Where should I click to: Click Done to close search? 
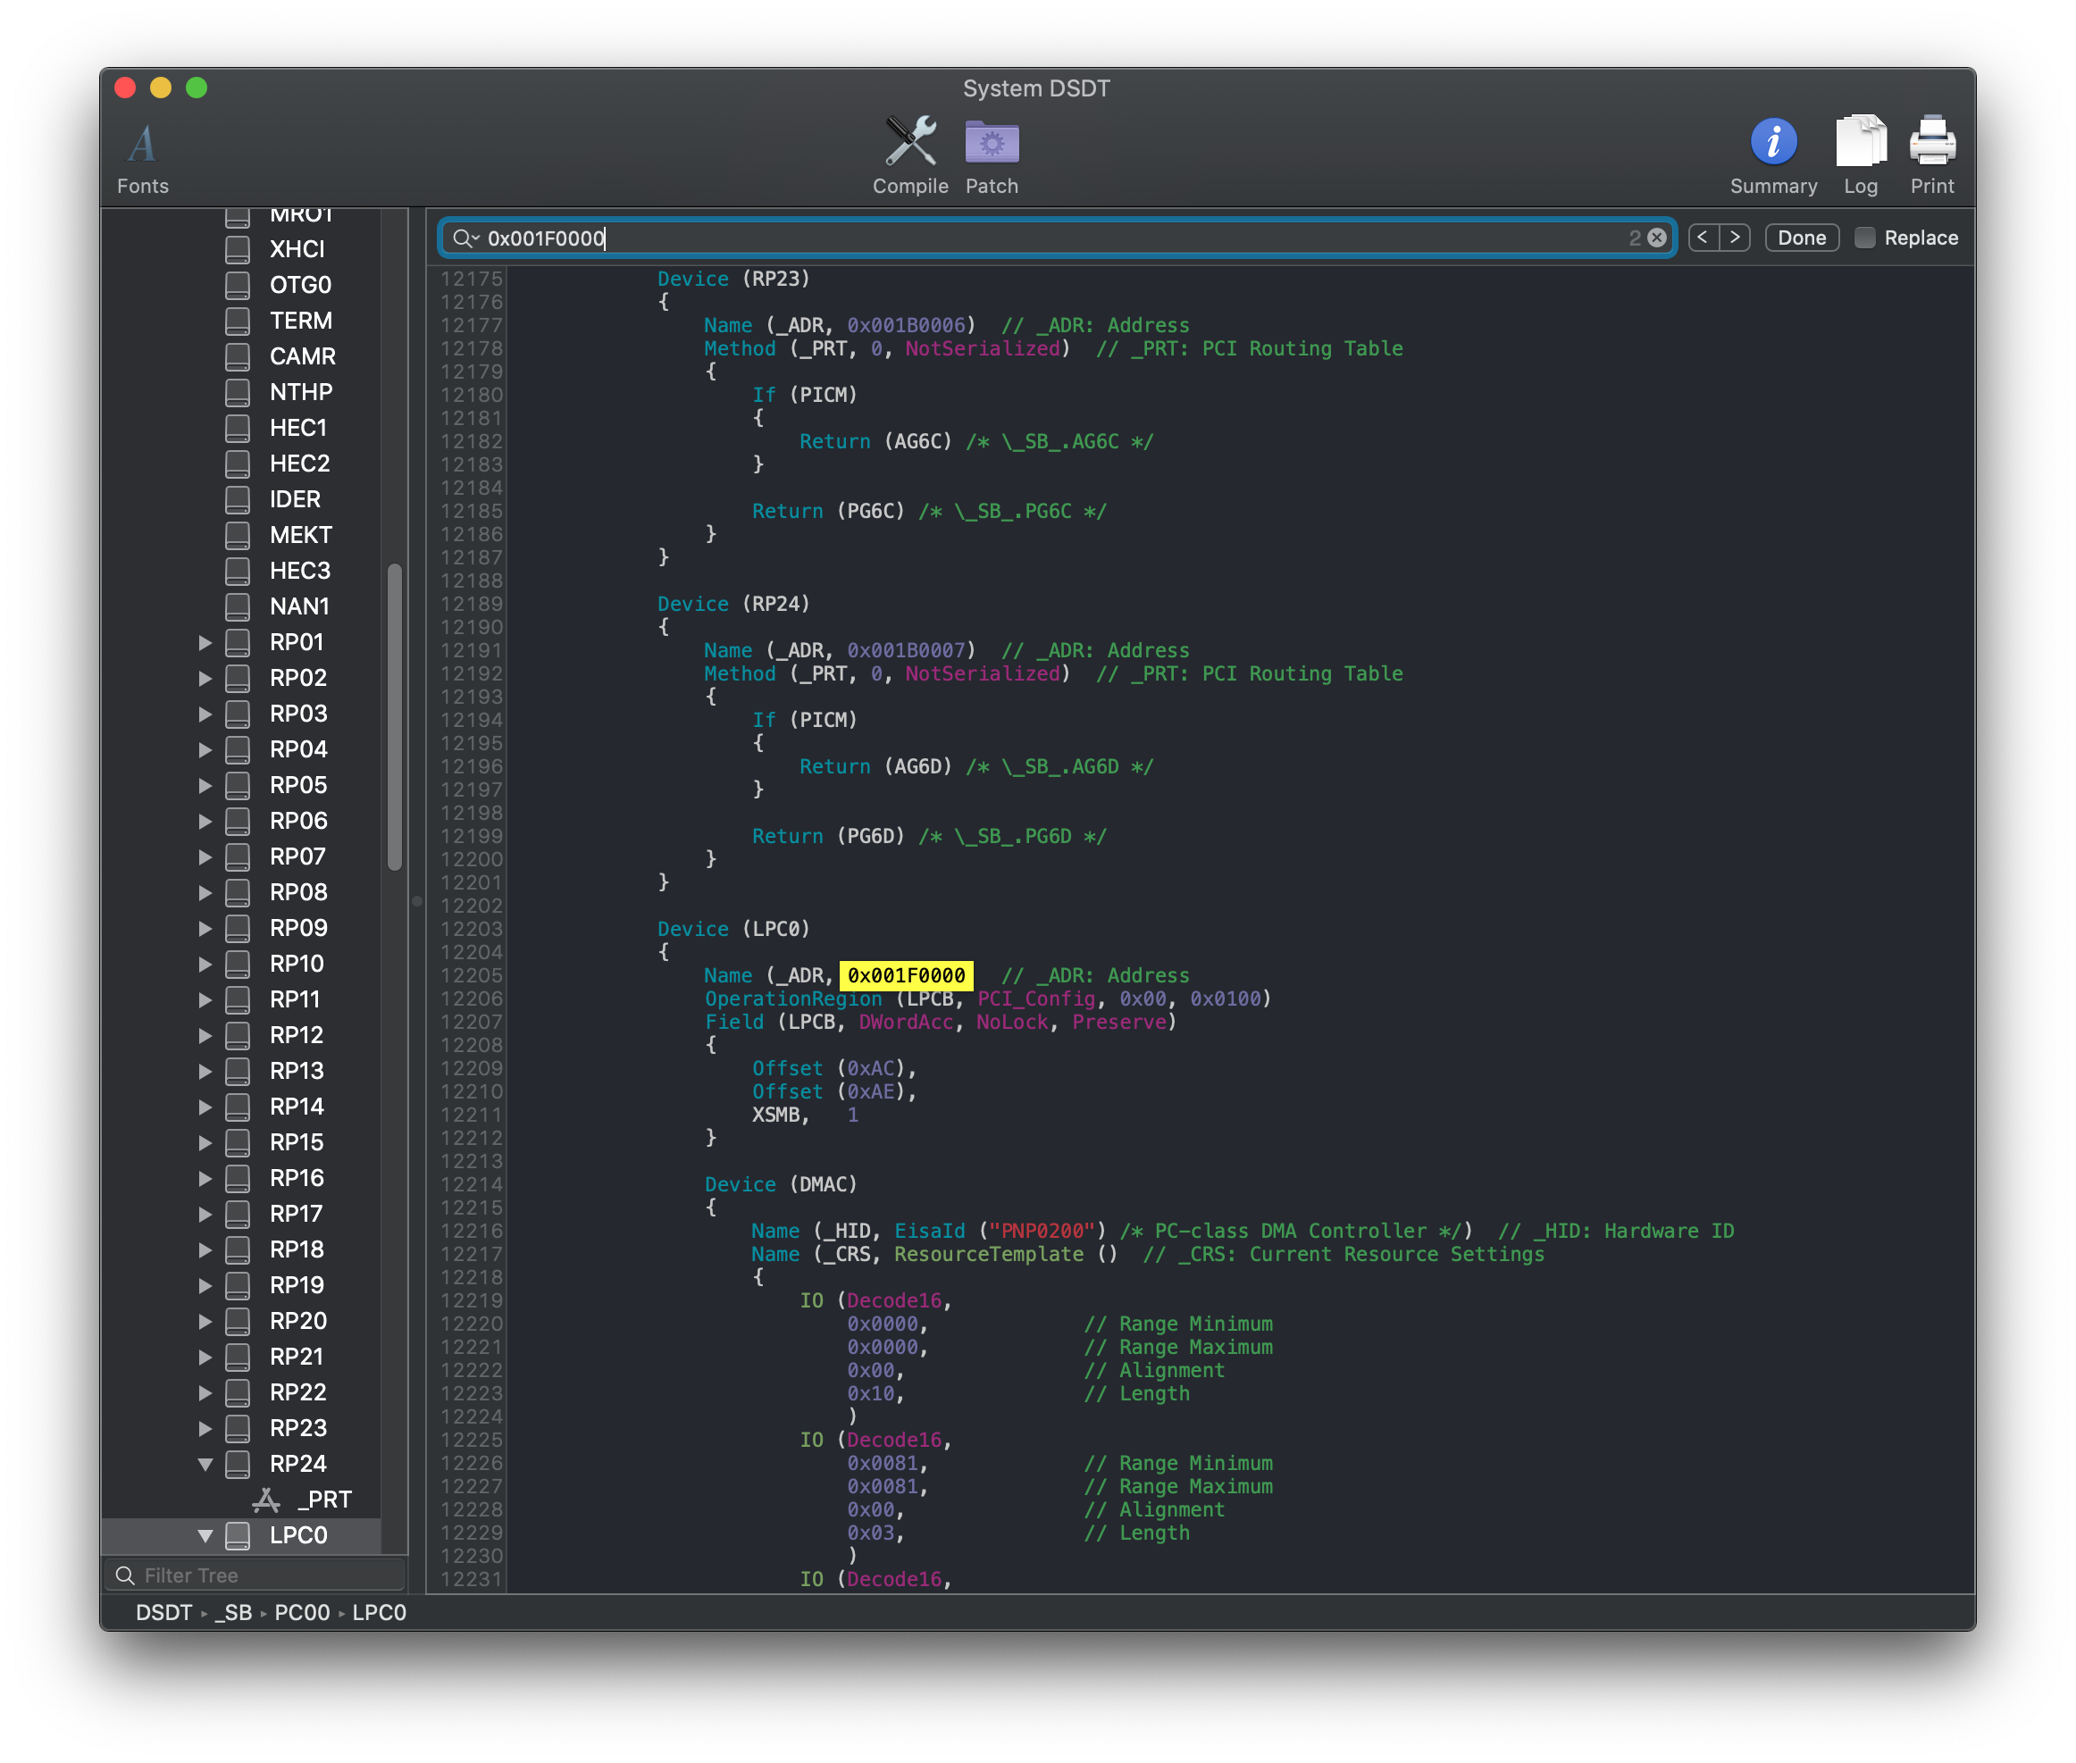tap(1801, 238)
